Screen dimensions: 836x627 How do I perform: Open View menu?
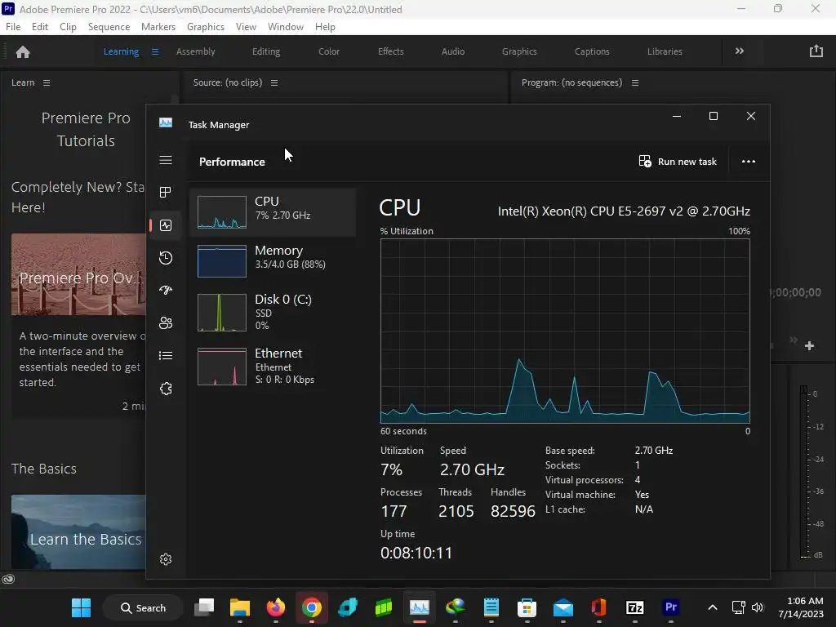[x=246, y=27]
